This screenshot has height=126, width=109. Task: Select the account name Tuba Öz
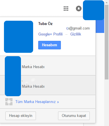[x=45, y=24]
